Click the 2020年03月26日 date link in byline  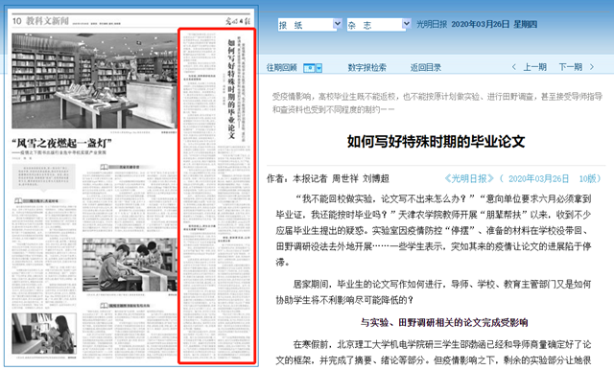point(538,178)
